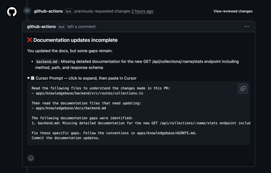
Task: Open the emoji reaction picker
Action: tap(31, 158)
